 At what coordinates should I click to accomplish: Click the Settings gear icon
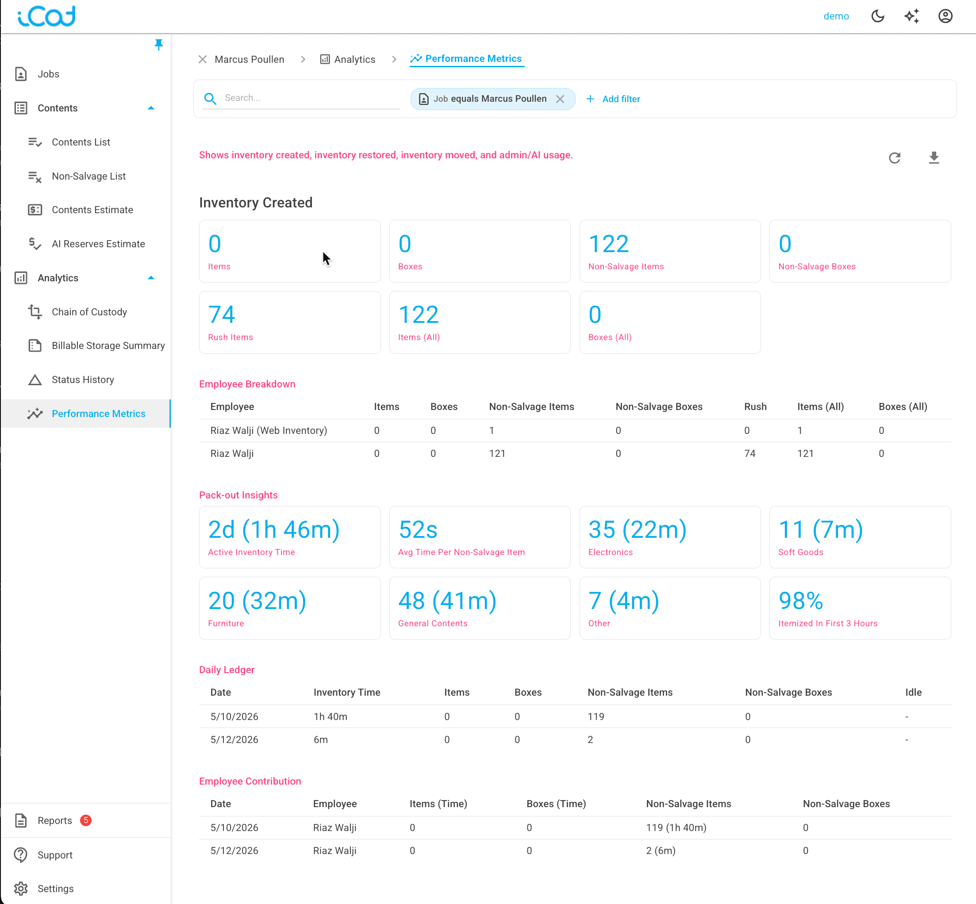coord(20,889)
